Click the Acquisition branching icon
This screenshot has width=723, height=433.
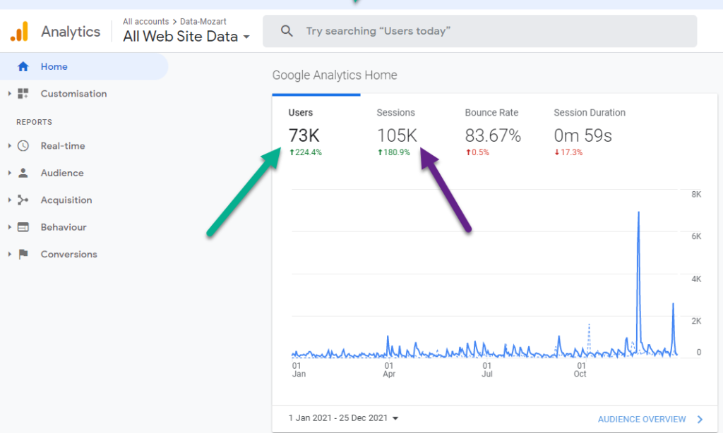coord(23,200)
